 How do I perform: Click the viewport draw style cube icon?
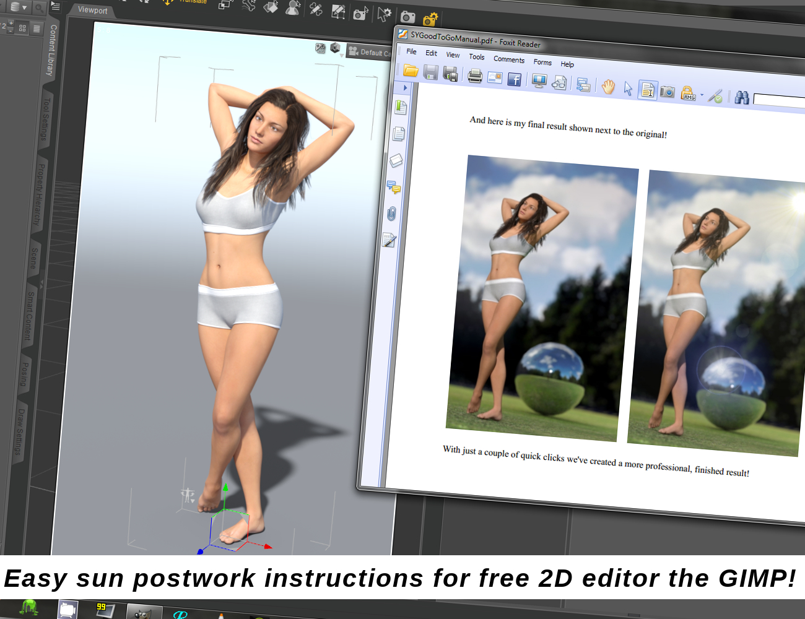click(335, 48)
